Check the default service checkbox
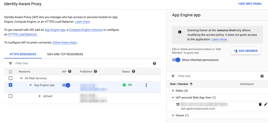This screenshot has width=268, height=123. [x=10, y=96]
